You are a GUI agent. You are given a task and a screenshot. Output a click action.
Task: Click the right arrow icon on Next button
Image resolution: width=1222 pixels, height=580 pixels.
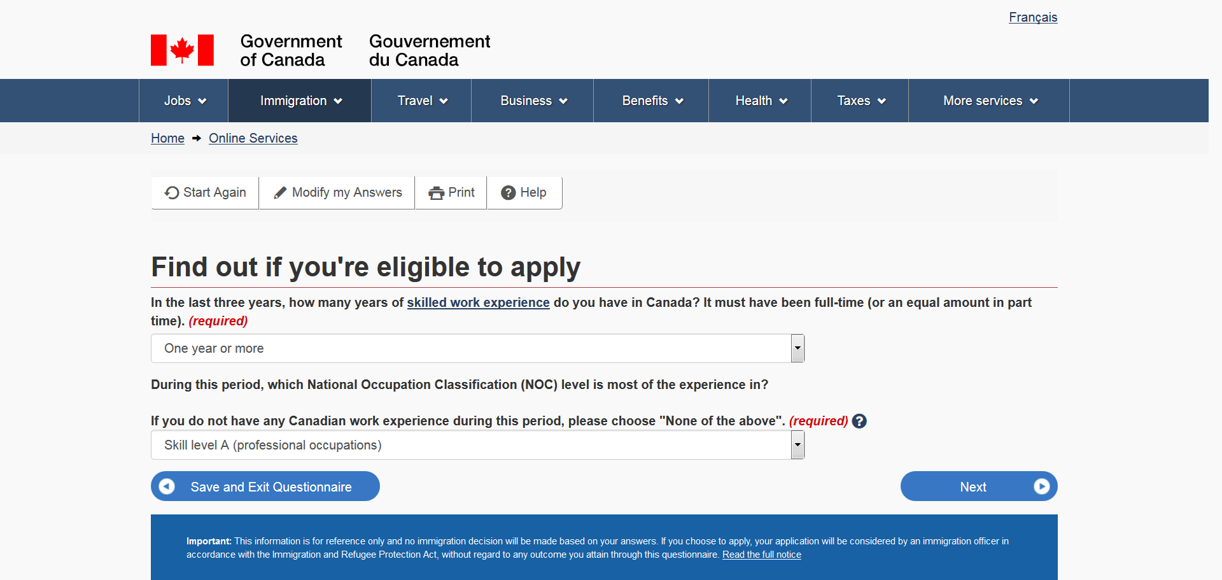1041,486
